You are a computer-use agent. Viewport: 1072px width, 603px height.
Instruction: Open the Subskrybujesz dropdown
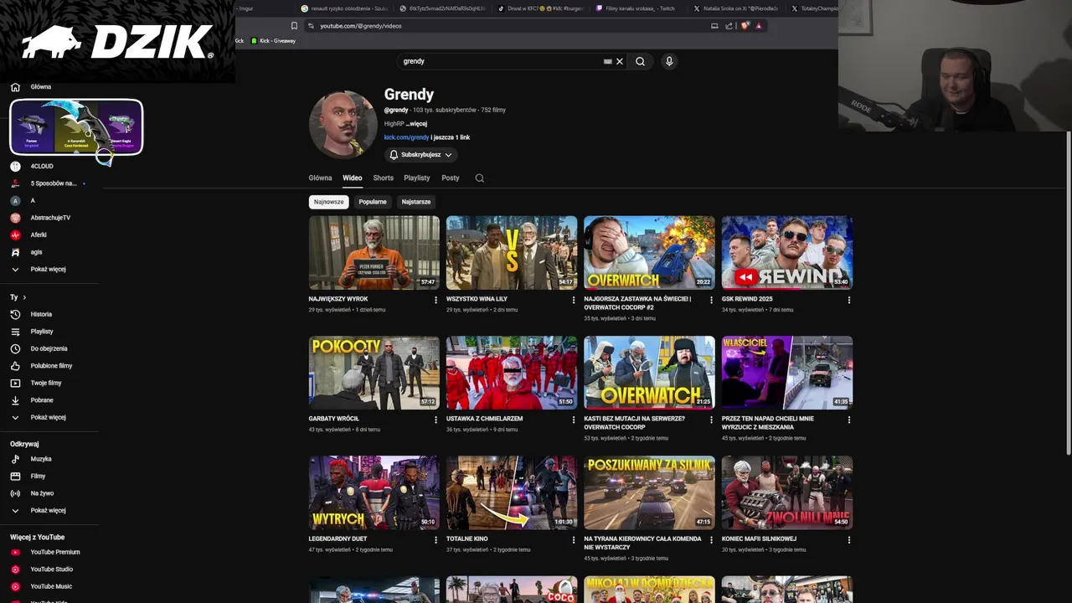pyautogui.click(x=421, y=155)
